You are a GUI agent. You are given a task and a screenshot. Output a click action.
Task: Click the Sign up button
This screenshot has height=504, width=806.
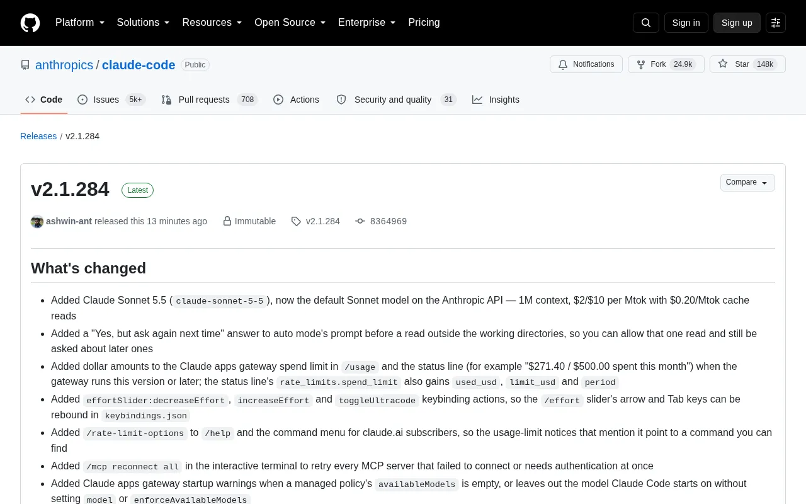[x=737, y=23]
